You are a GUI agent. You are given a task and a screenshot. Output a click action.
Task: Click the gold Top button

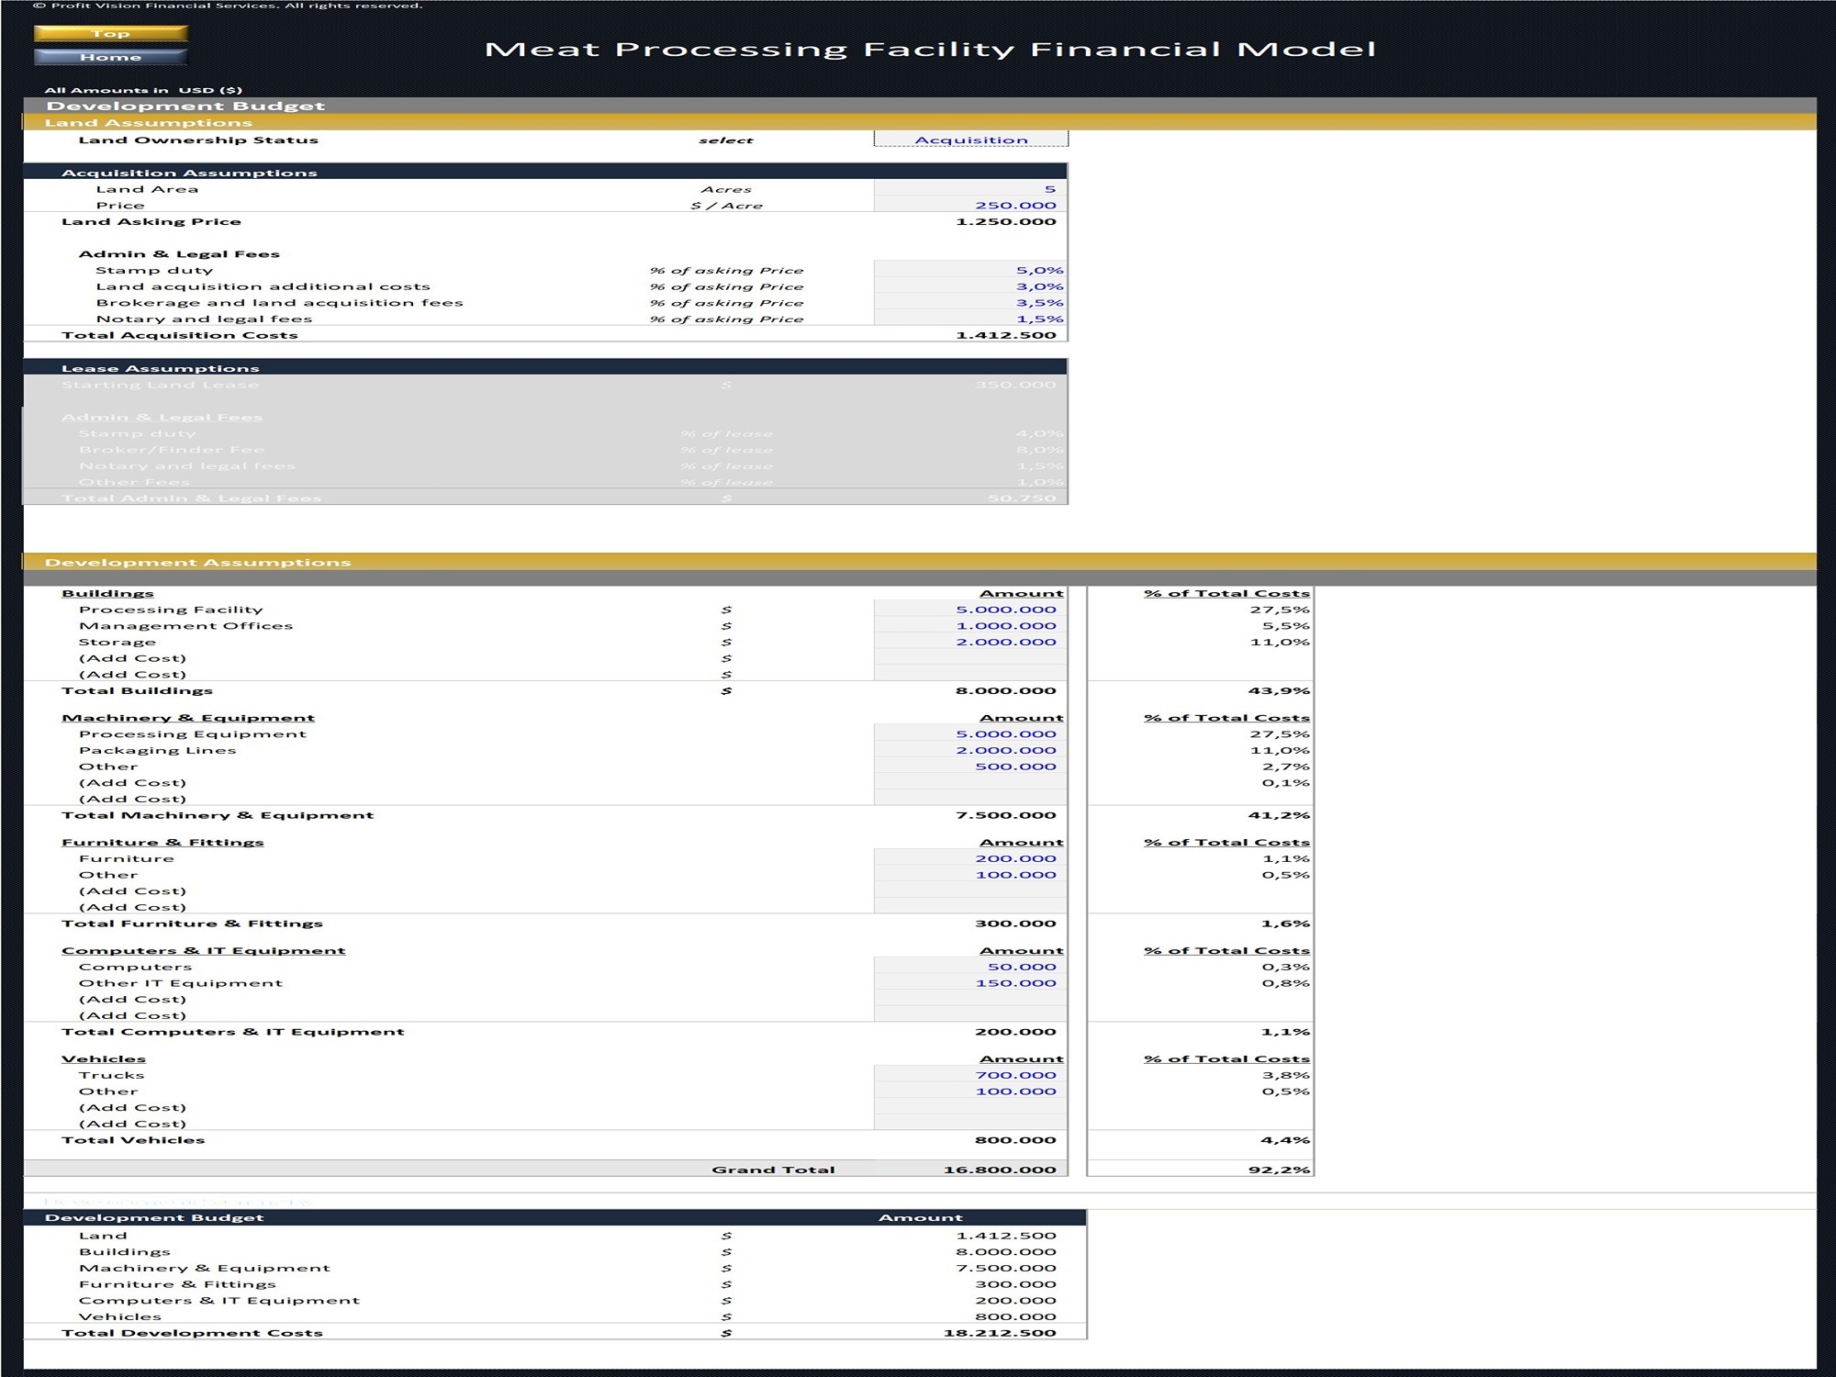[x=111, y=34]
